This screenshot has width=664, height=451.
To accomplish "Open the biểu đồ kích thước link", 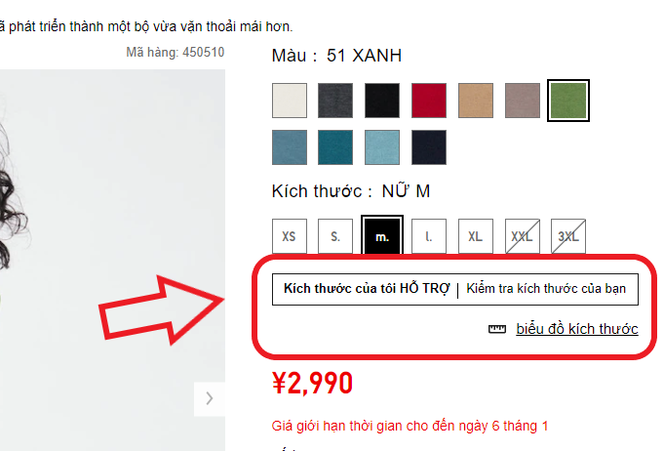I will (577, 329).
